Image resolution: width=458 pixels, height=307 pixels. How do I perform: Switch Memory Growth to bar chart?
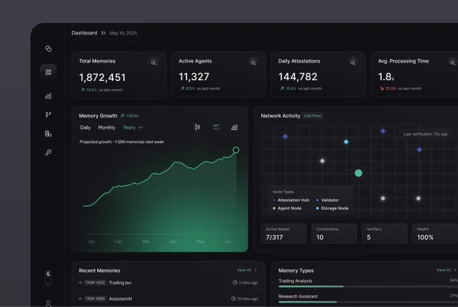[x=234, y=128]
